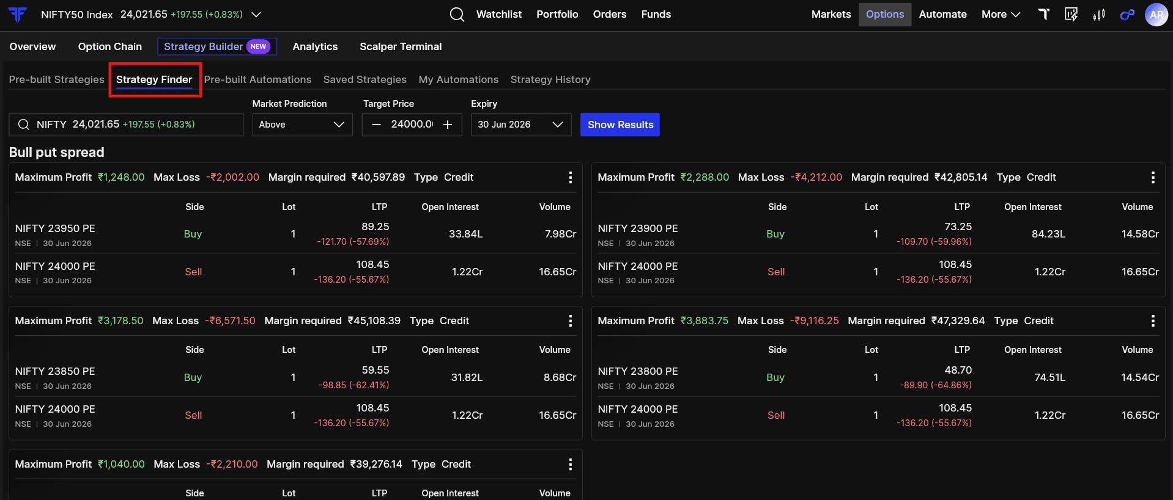Open the AR profile avatar

pos(1156,15)
